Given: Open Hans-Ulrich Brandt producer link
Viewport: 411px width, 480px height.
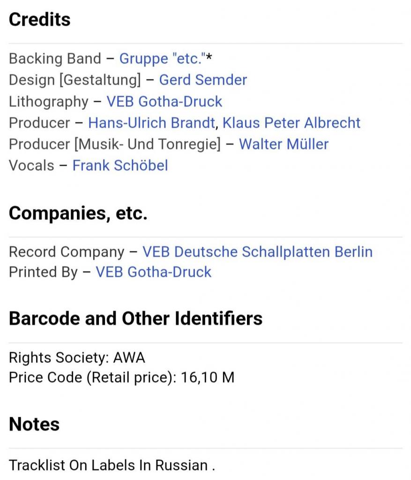Looking at the screenshot, I should coord(152,123).
